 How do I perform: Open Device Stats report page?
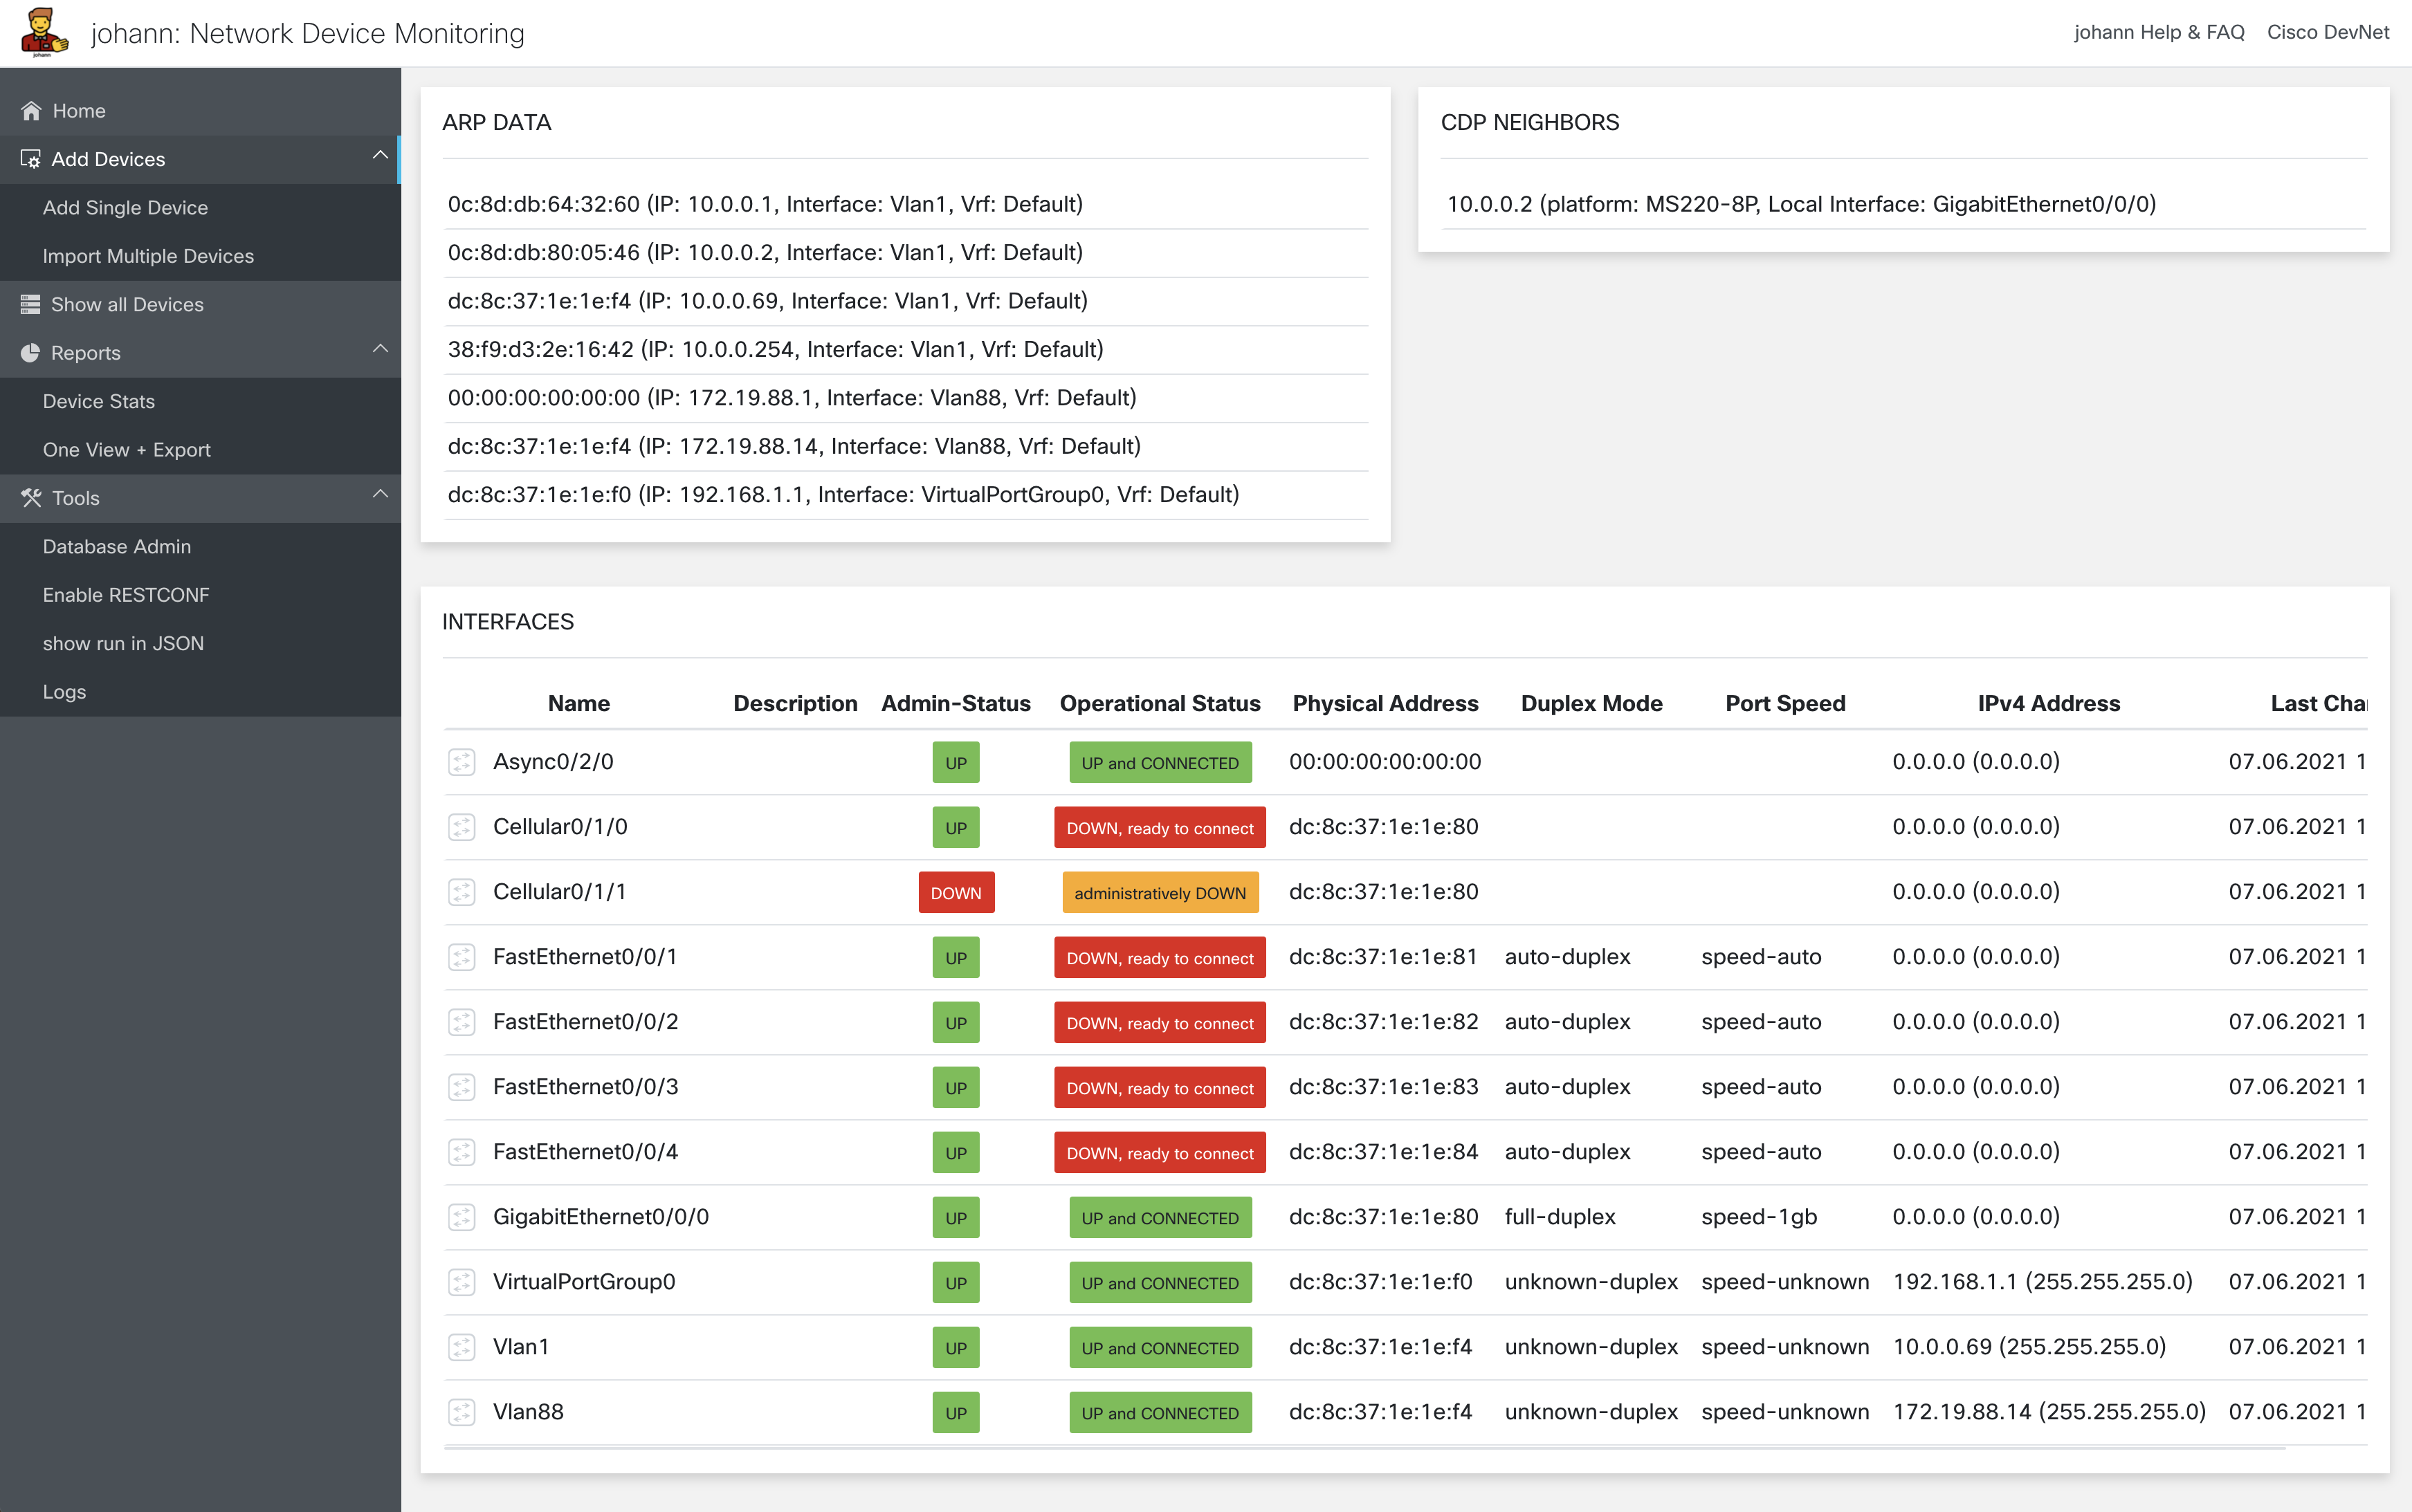[98, 402]
